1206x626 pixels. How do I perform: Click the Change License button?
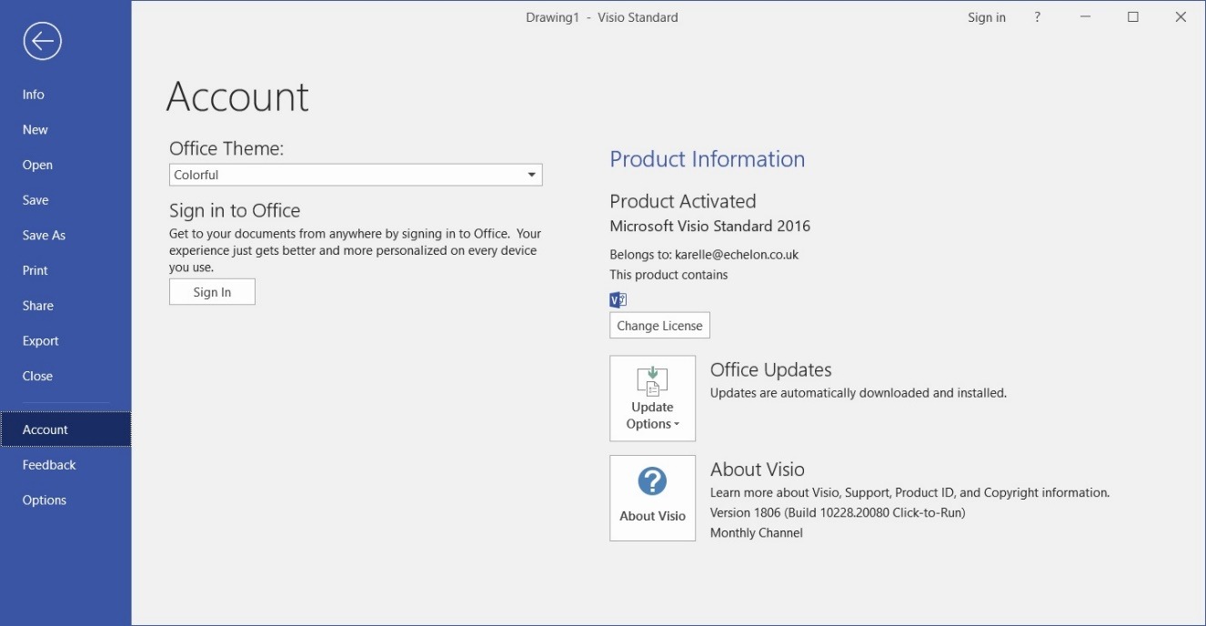[x=659, y=326]
